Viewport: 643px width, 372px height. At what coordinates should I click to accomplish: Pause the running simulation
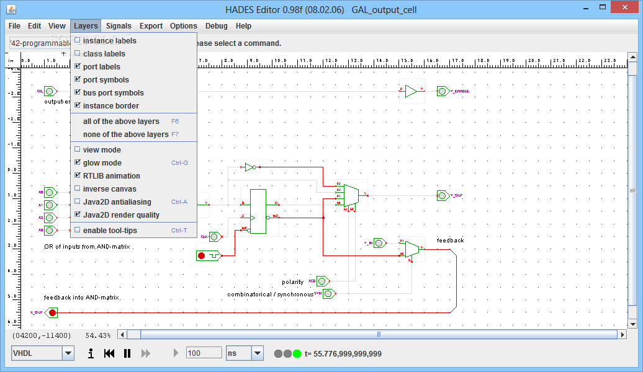(x=127, y=353)
